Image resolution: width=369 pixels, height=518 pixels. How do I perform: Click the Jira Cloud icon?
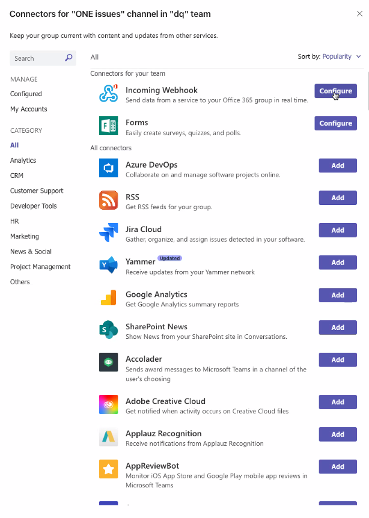(108, 233)
